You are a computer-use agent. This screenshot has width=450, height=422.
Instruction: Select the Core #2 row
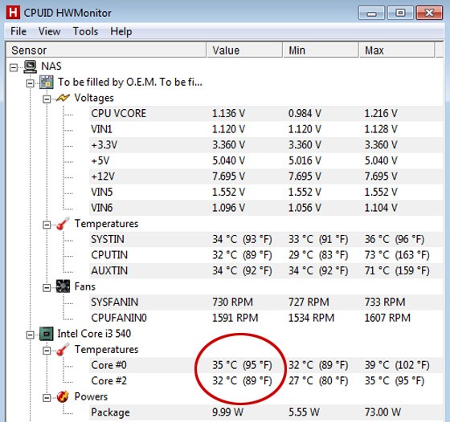(266, 381)
